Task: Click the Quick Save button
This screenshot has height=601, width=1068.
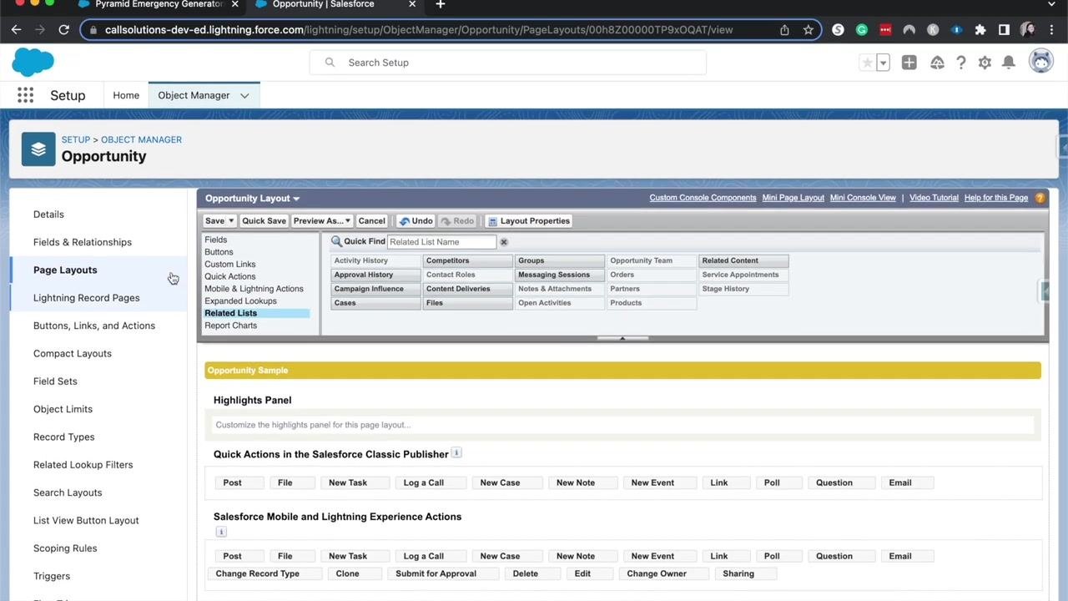Action: pyautogui.click(x=264, y=221)
